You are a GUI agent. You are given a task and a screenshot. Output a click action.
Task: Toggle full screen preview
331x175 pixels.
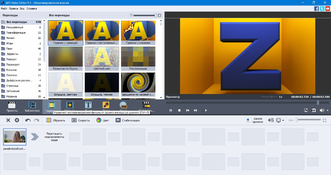click(306, 110)
